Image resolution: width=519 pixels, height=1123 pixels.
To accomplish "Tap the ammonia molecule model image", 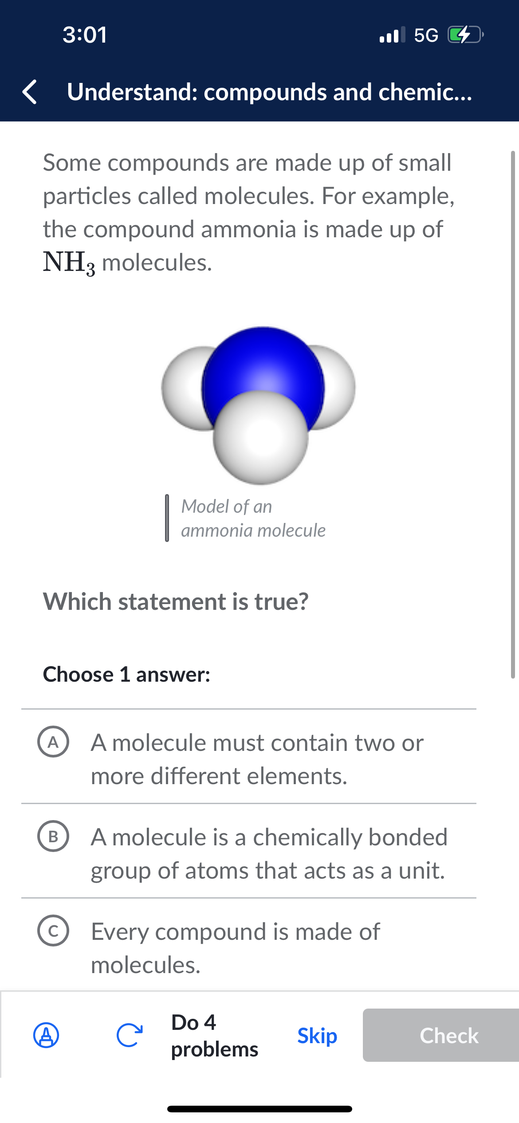I will (x=259, y=404).
